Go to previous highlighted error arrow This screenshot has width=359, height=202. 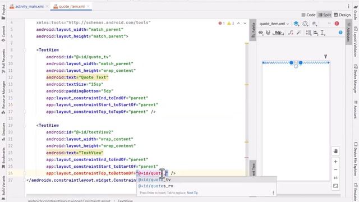coord(238,23)
